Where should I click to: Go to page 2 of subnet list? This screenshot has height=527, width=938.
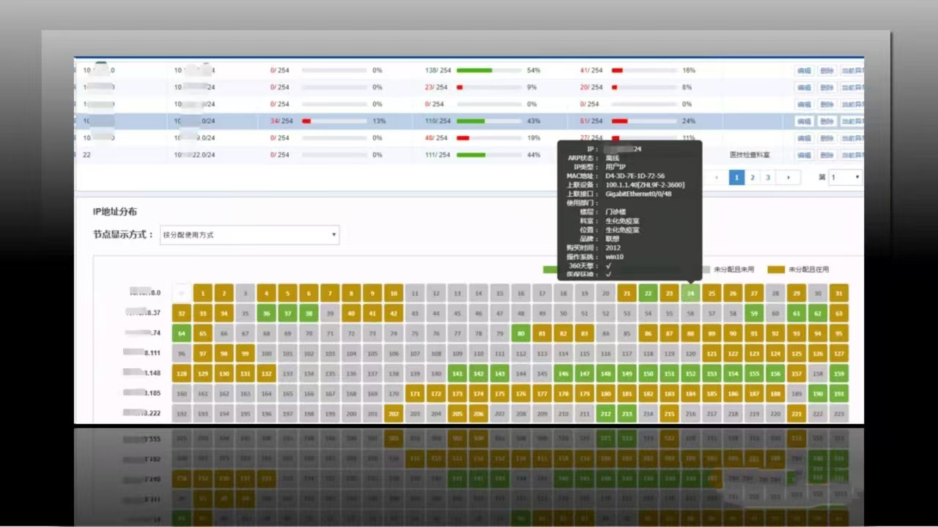coord(752,177)
